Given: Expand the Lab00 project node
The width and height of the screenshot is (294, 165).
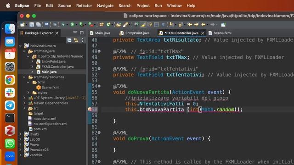Looking at the screenshot, I should tap(20, 139).
